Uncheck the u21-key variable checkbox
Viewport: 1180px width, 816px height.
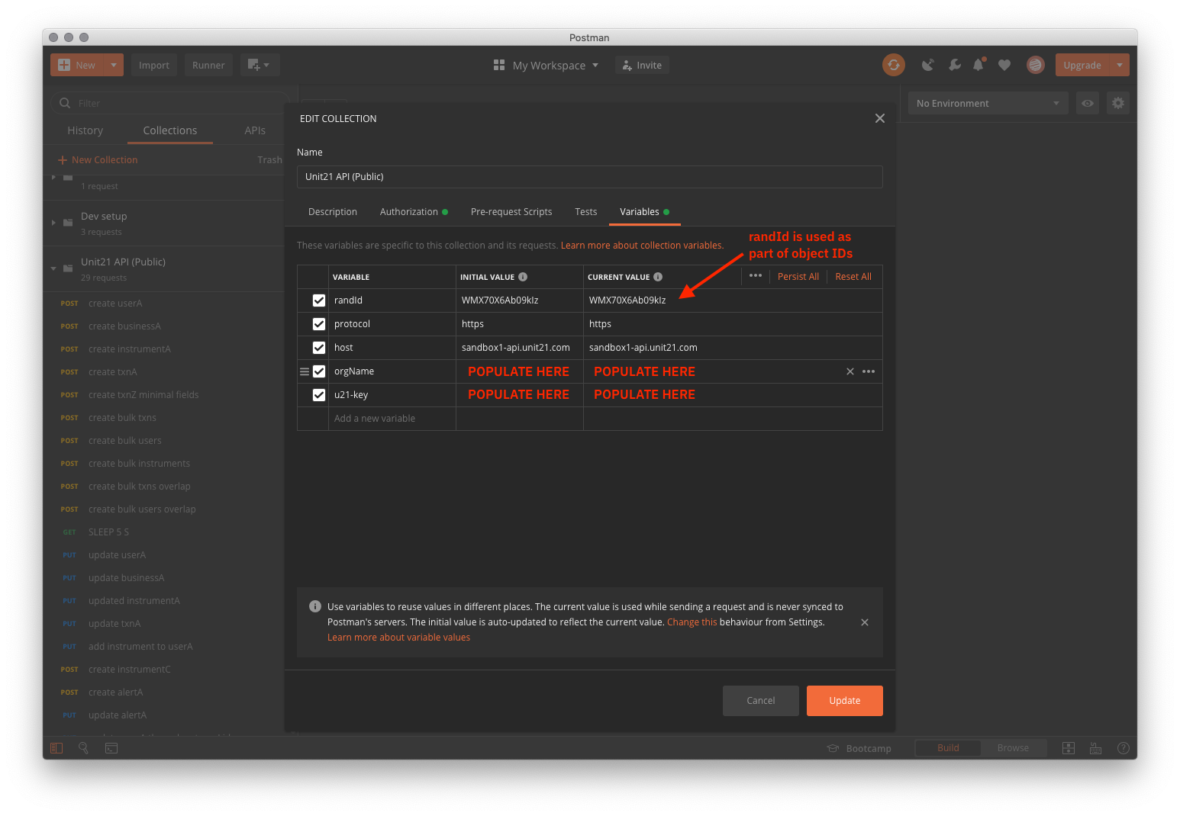pos(319,395)
